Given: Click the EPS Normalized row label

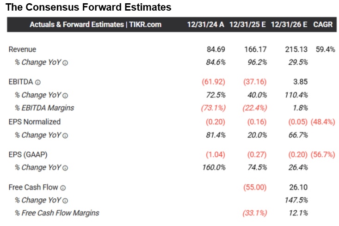Looking at the screenshot, I should click(35, 122).
